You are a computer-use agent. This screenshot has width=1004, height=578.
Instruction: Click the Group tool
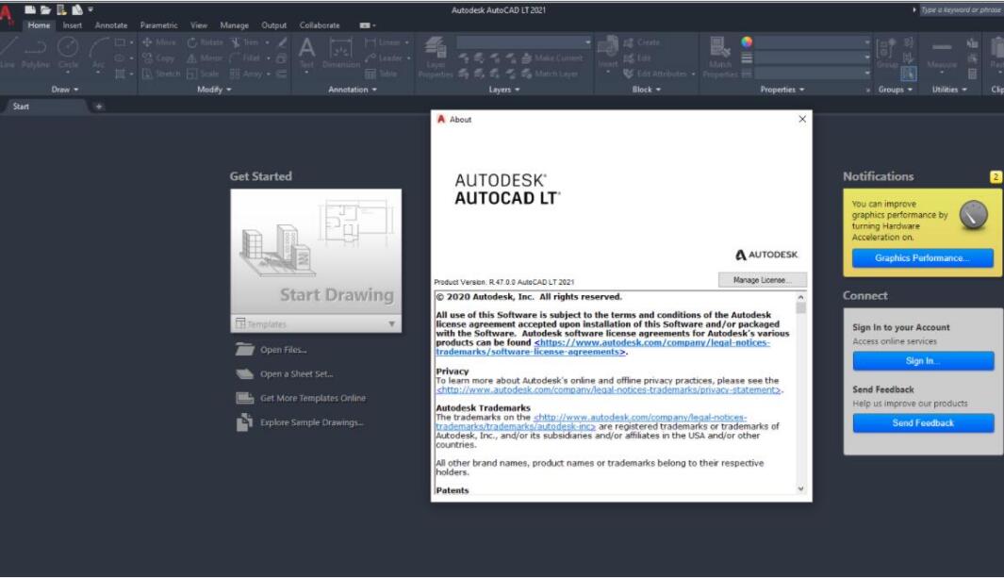pyautogui.click(x=887, y=53)
